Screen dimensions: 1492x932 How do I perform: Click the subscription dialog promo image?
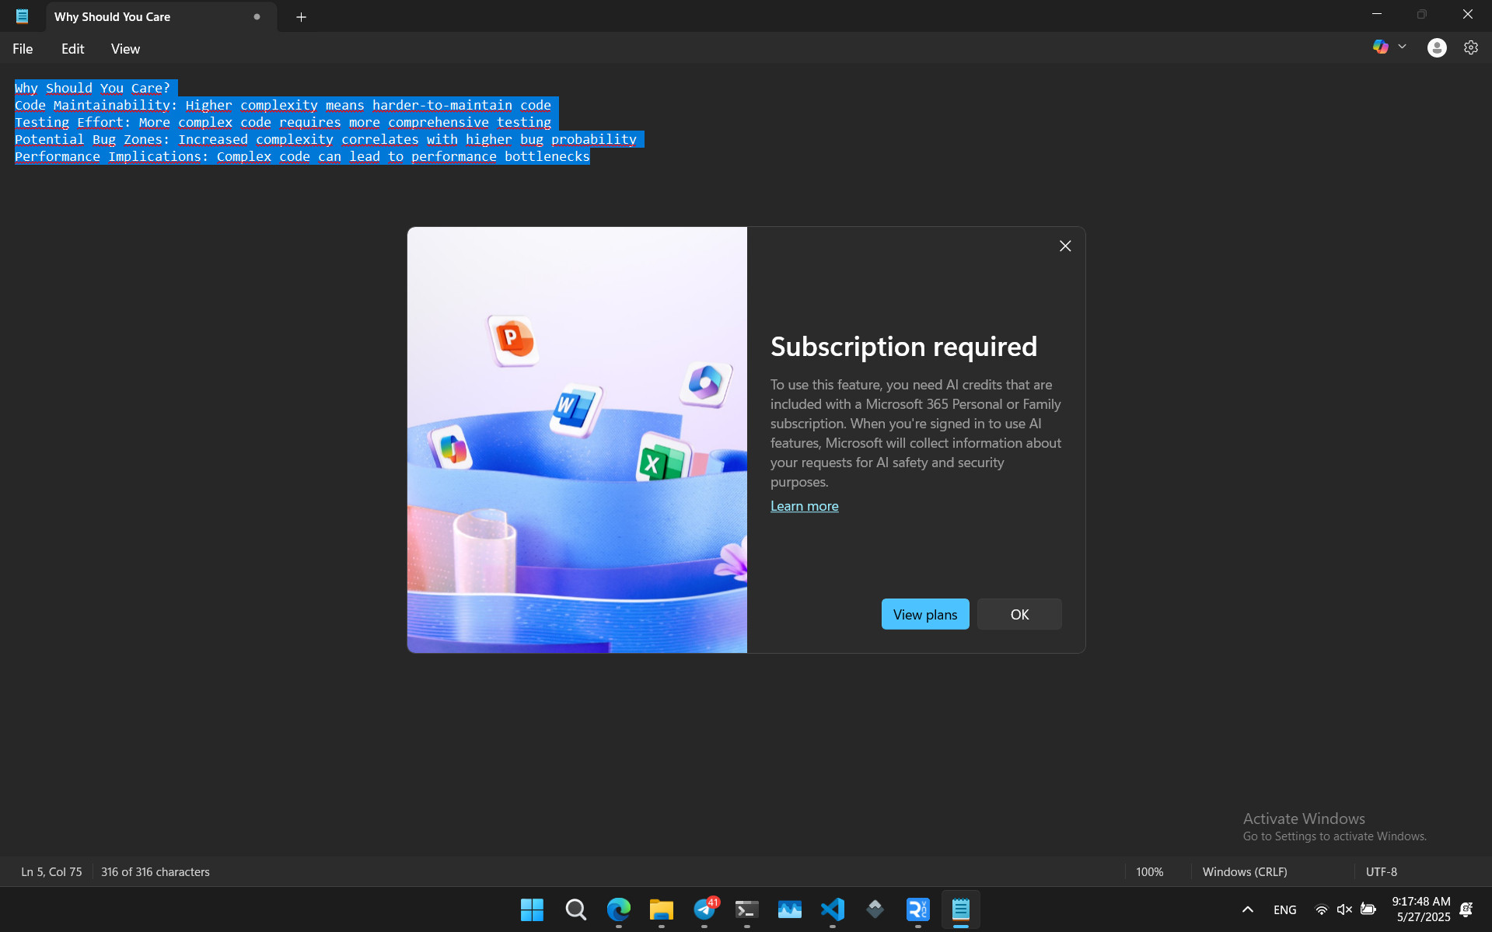point(577,440)
